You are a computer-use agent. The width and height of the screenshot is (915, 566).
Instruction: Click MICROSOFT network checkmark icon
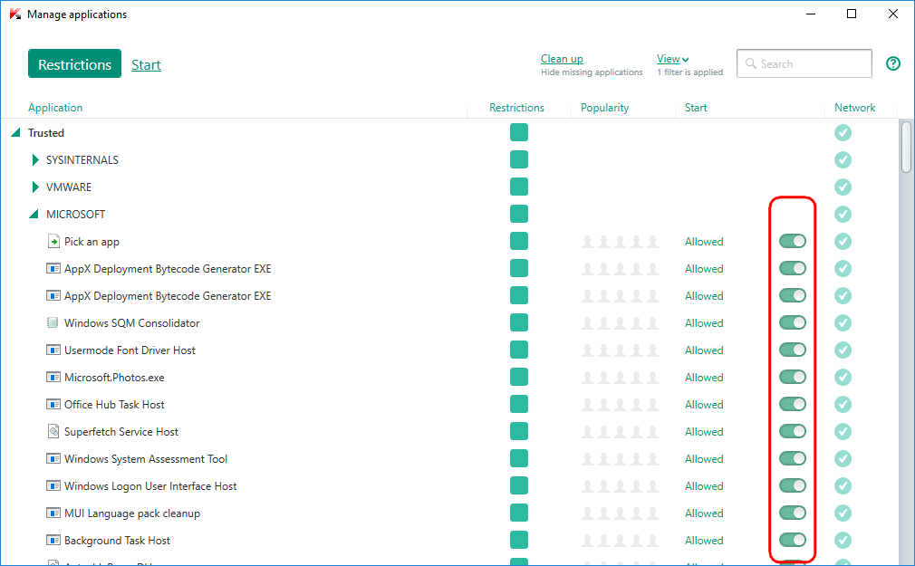coord(843,214)
